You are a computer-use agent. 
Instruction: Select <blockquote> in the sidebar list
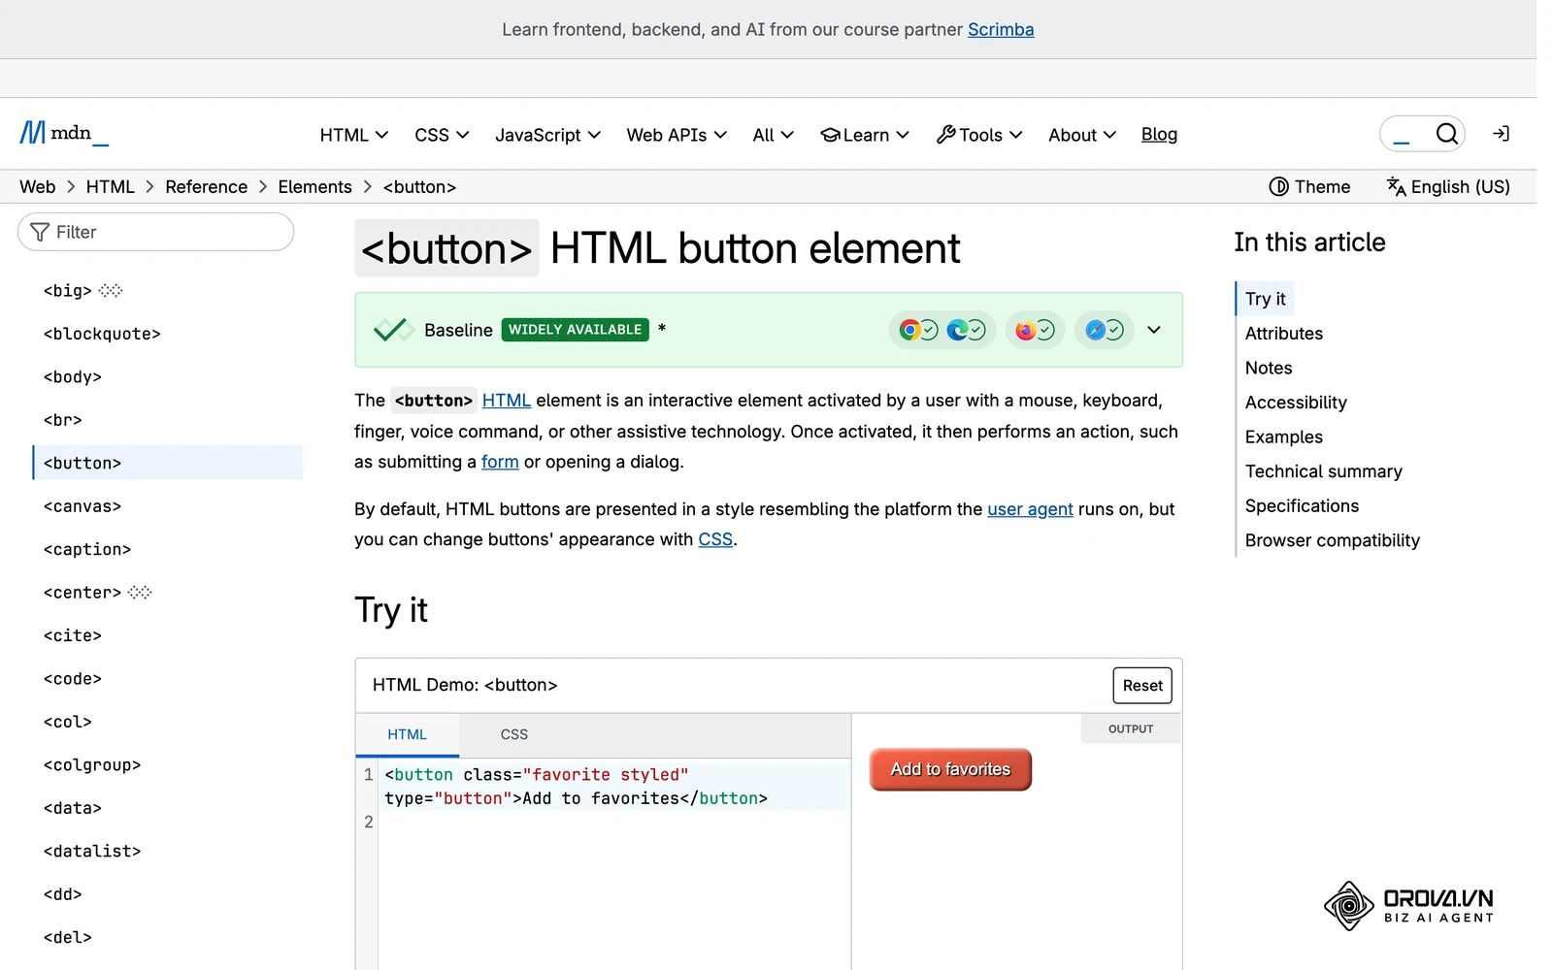(x=102, y=334)
